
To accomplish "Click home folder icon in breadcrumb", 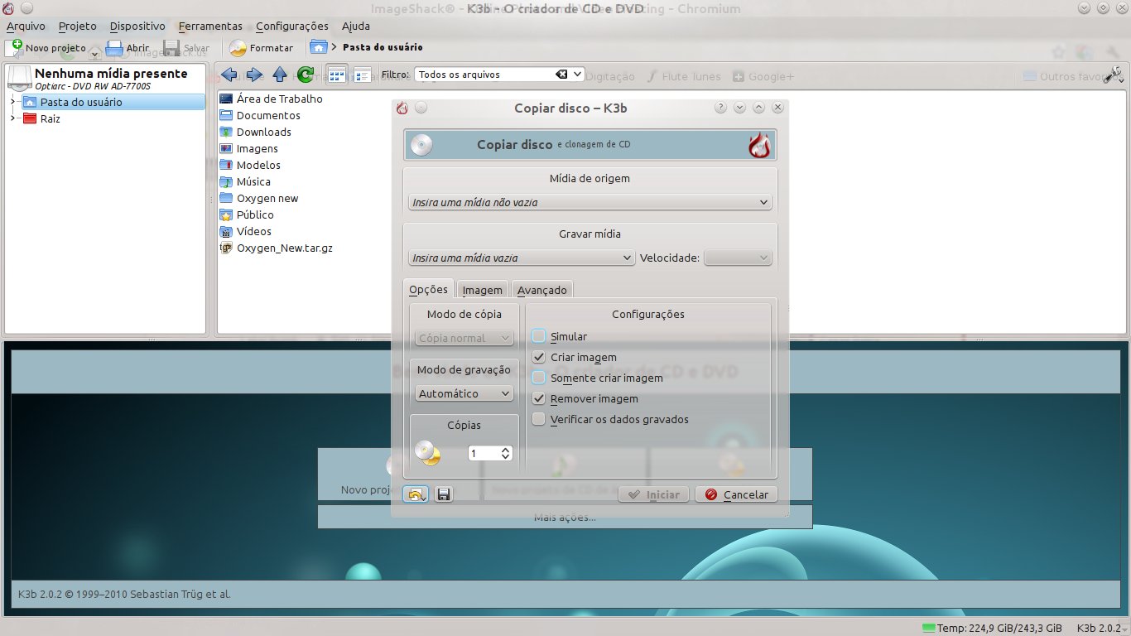I will pos(318,47).
